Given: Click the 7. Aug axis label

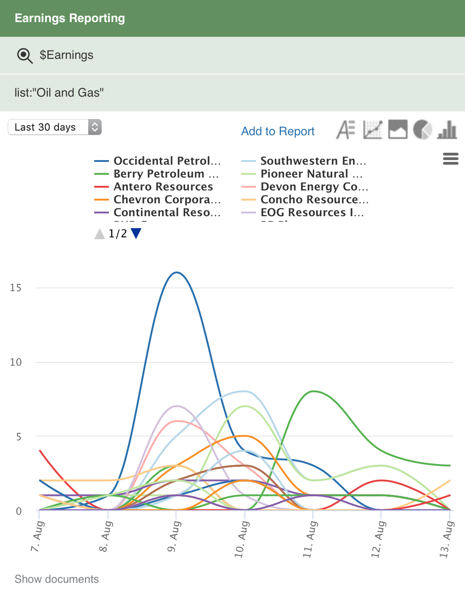Looking at the screenshot, I should [x=38, y=536].
